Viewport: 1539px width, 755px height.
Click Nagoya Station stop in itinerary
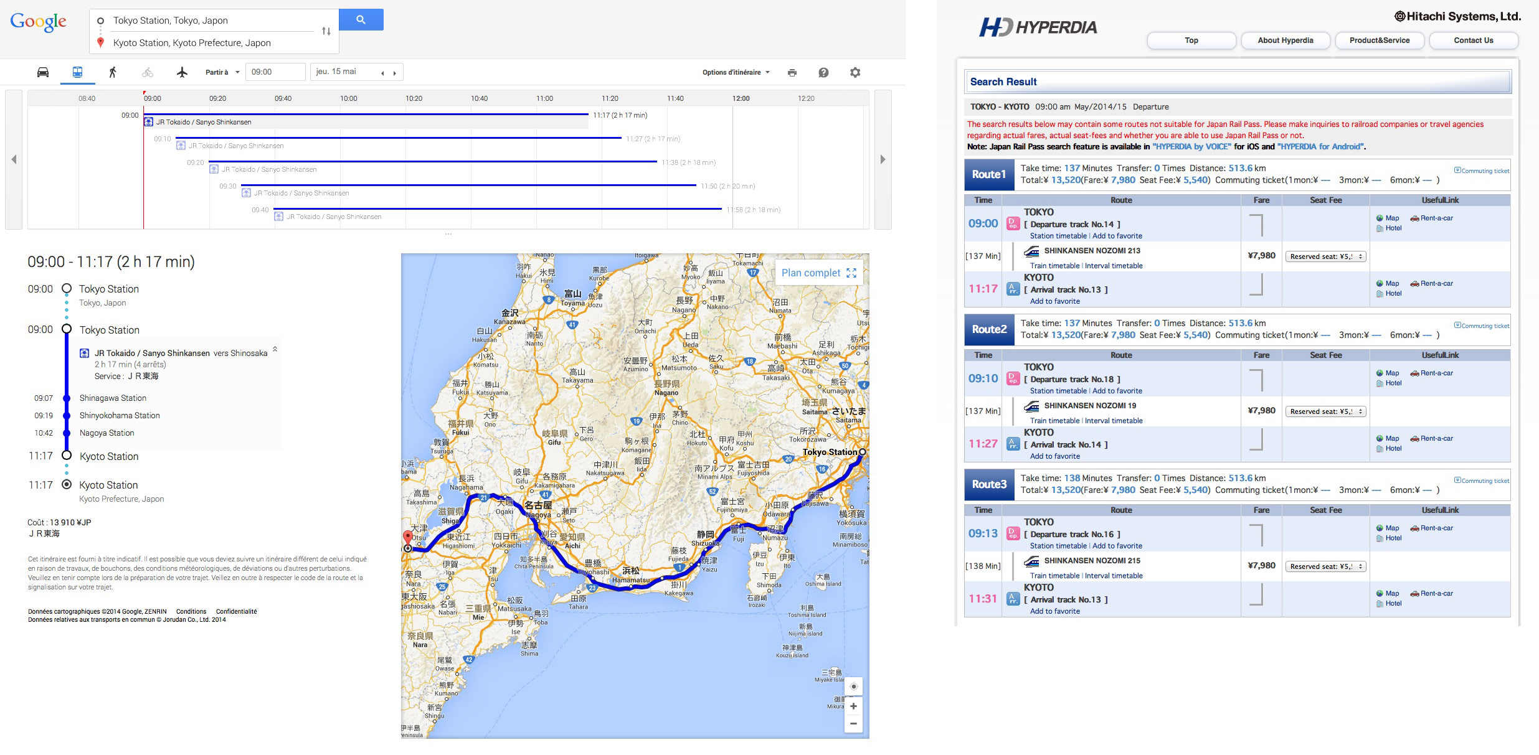point(107,433)
